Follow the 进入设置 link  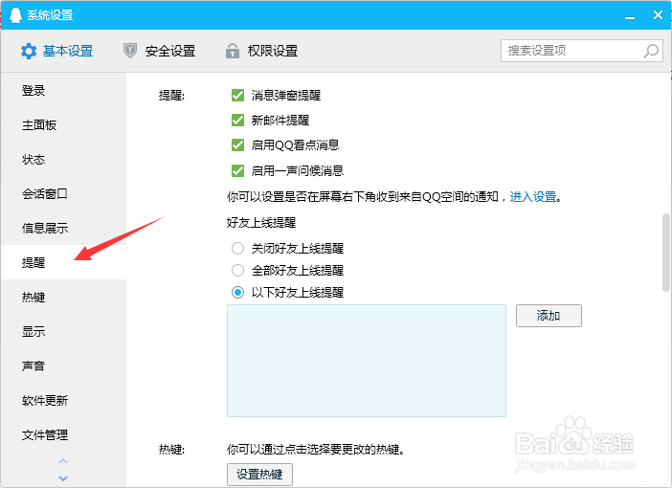pyautogui.click(x=532, y=197)
